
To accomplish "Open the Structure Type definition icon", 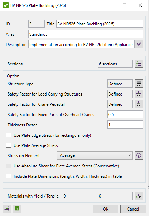I will [139, 84].
